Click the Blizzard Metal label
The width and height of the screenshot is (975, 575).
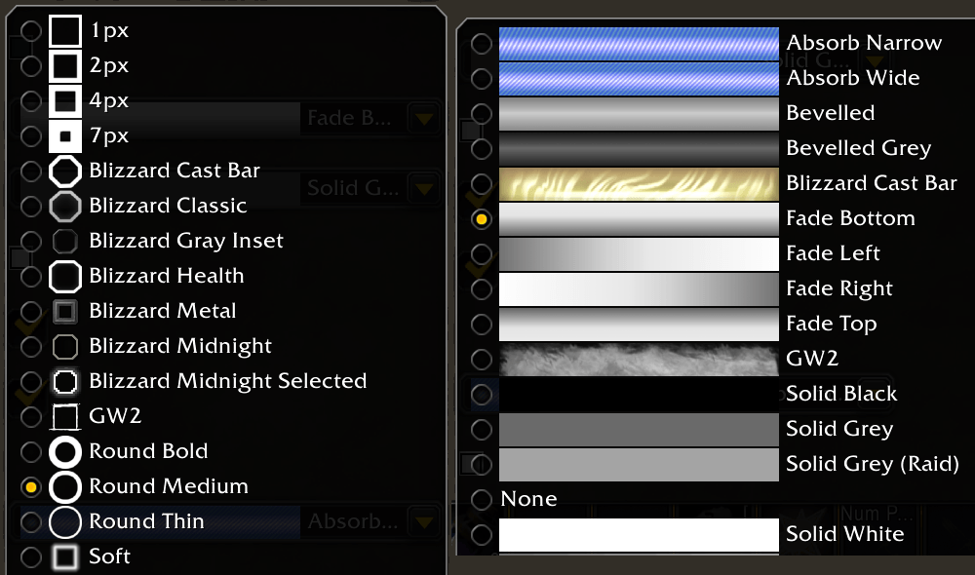click(x=162, y=311)
